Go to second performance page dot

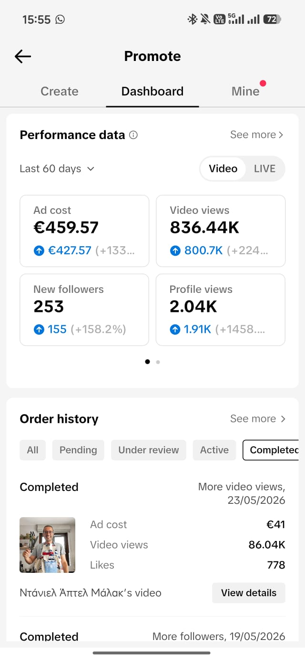(x=158, y=362)
